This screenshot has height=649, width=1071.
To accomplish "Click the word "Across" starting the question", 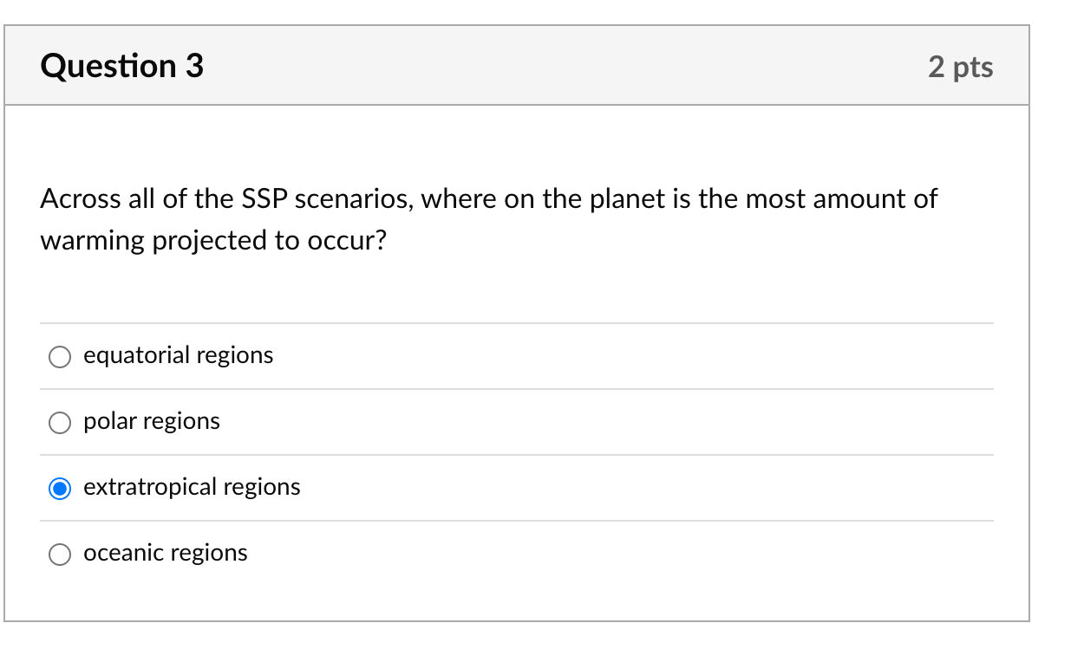I will coord(79,199).
